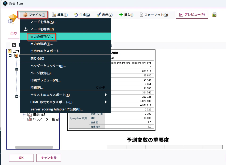Select 印刷プレビュー(W)... menu entry

pos(65,80)
